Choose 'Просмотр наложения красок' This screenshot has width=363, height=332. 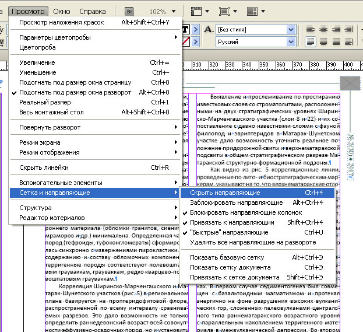pyautogui.click(x=95, y=22)
